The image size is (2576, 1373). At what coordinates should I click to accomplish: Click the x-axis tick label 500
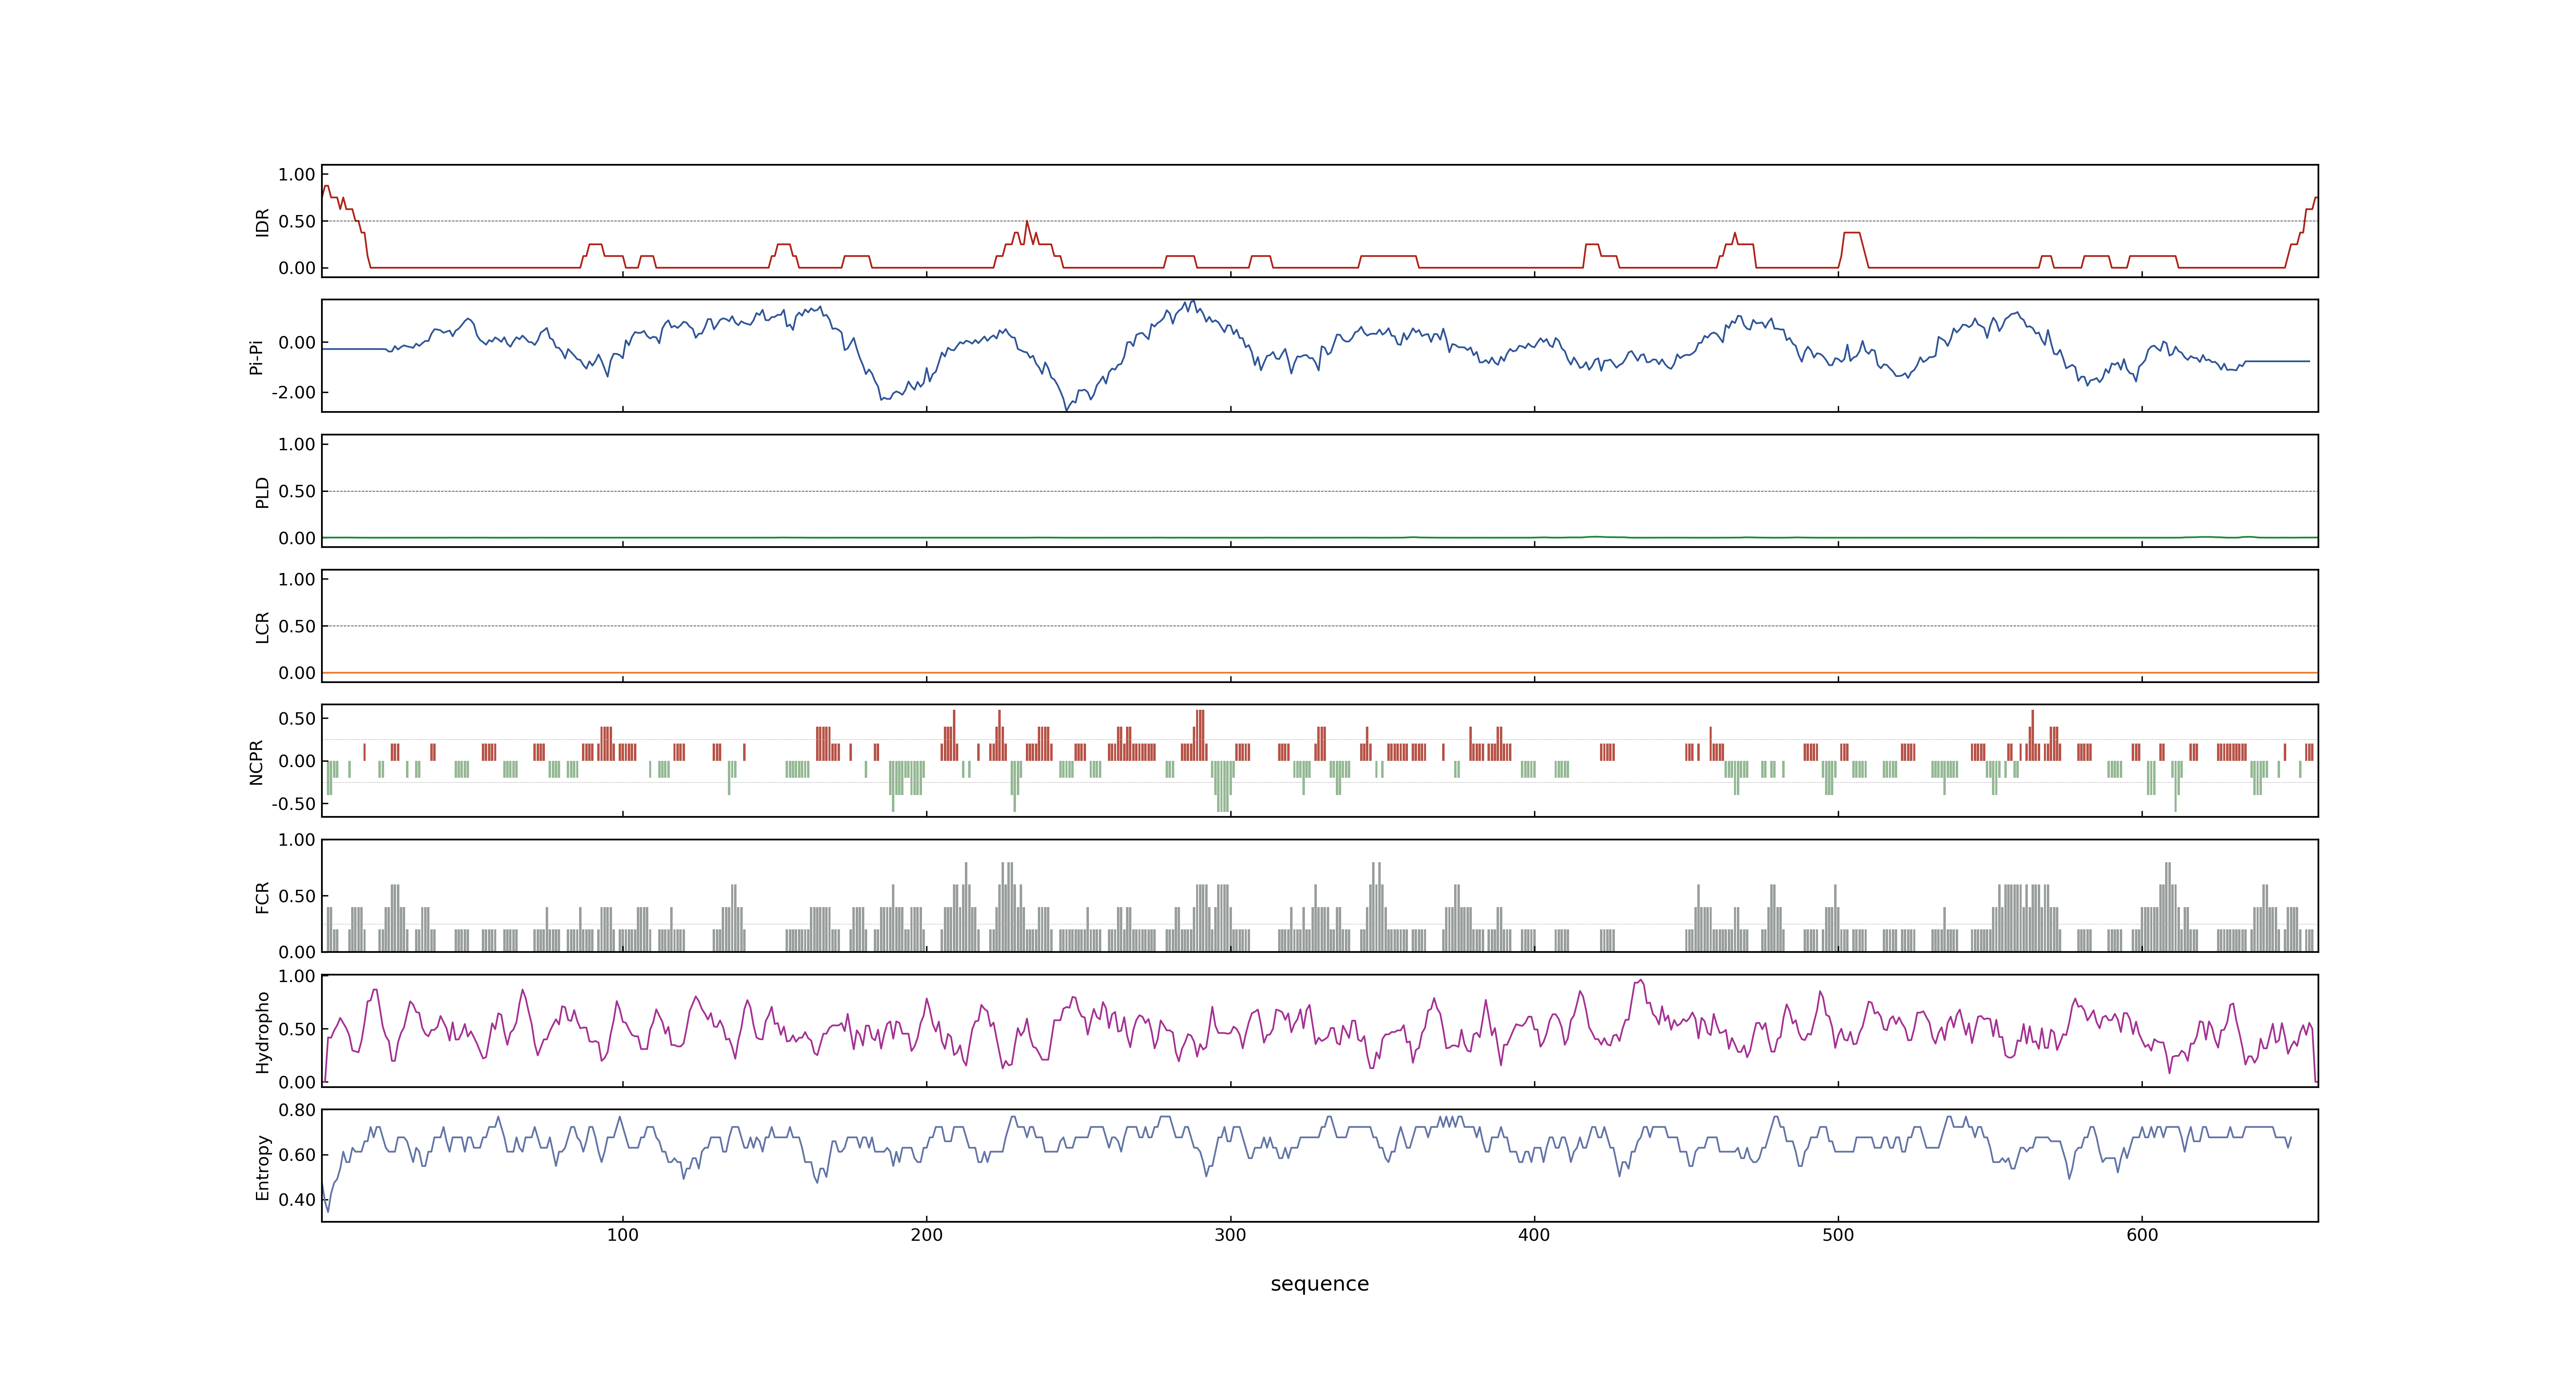pos(1838,1235)
